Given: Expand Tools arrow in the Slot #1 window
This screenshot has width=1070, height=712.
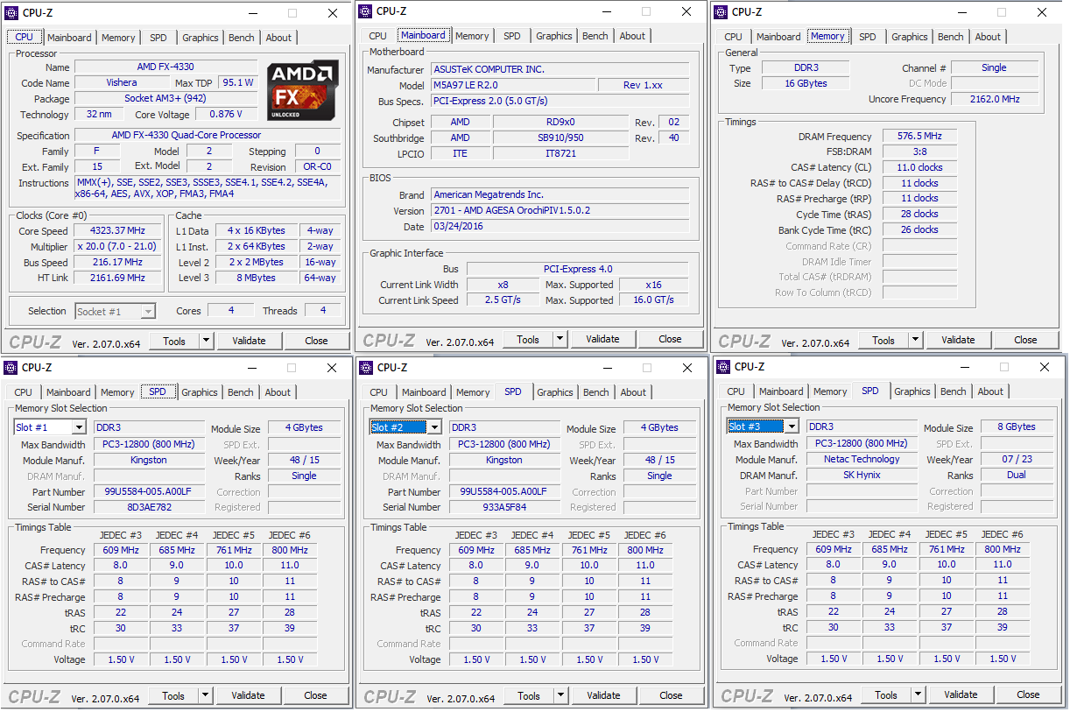Looking at the screenshot, I should tap(205, 695).
